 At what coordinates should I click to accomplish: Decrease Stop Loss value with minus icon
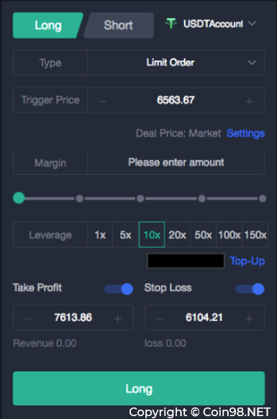click(160, 318)
